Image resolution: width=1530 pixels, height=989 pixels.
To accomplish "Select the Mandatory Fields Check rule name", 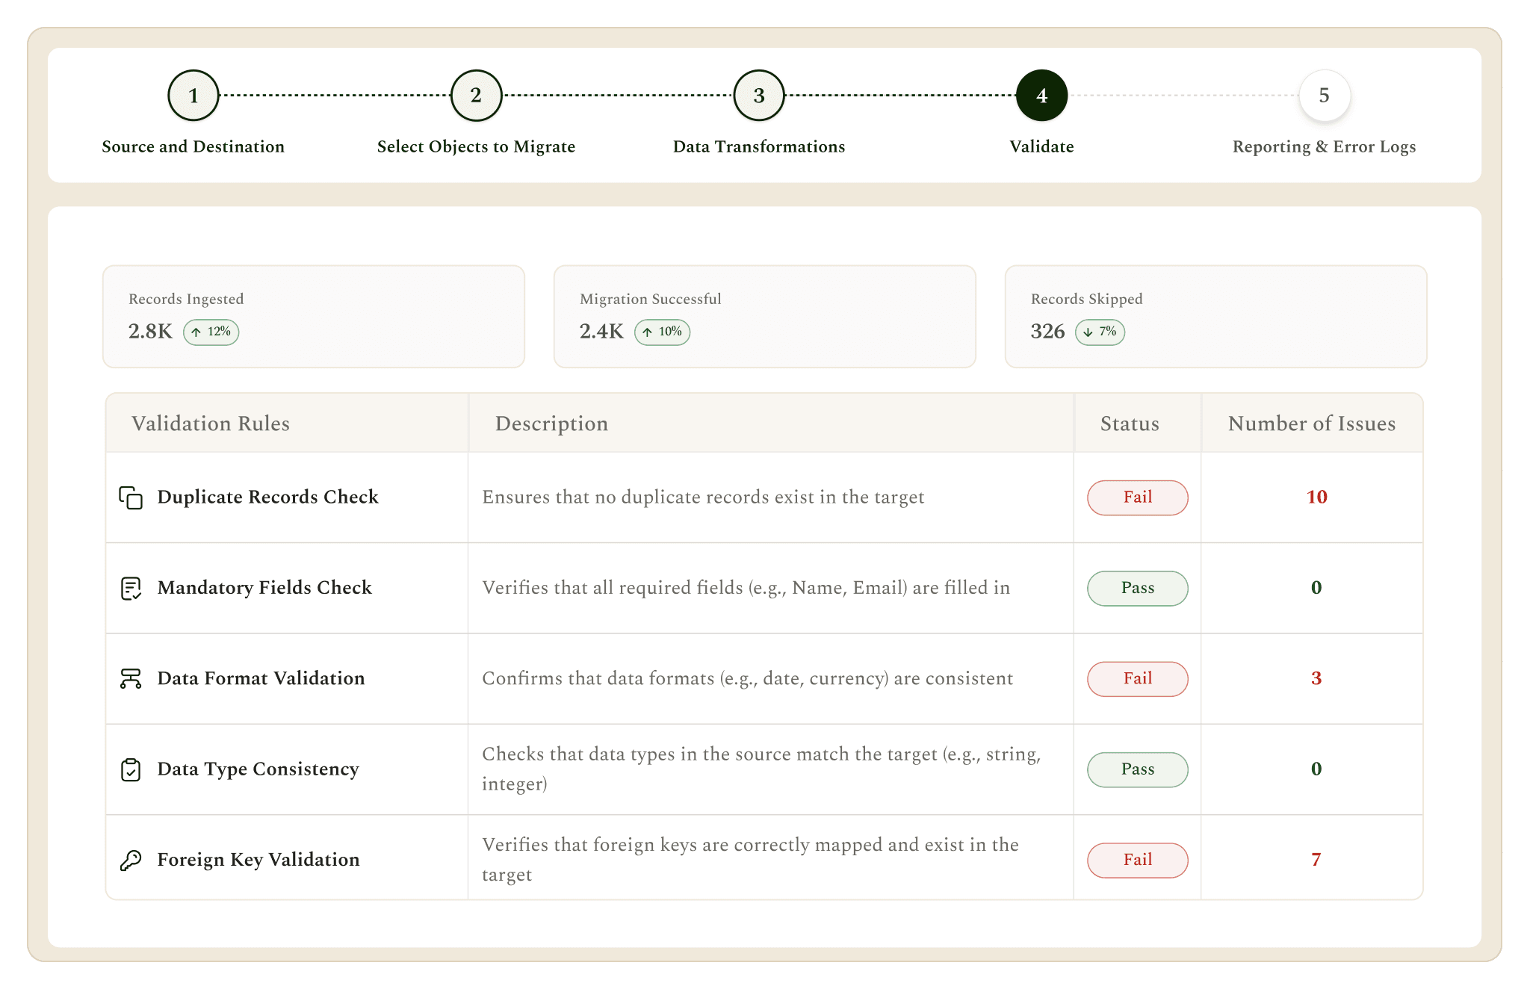I will tap(264, 588).
